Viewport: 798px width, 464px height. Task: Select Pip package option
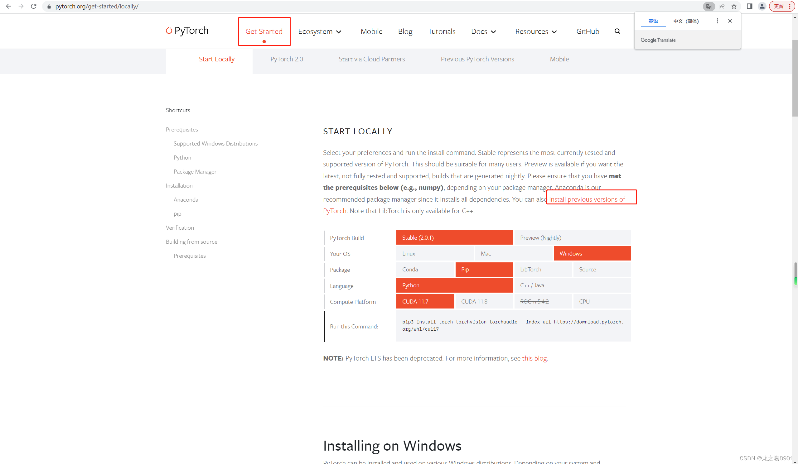pyautogui.click(x=484, y=269)
